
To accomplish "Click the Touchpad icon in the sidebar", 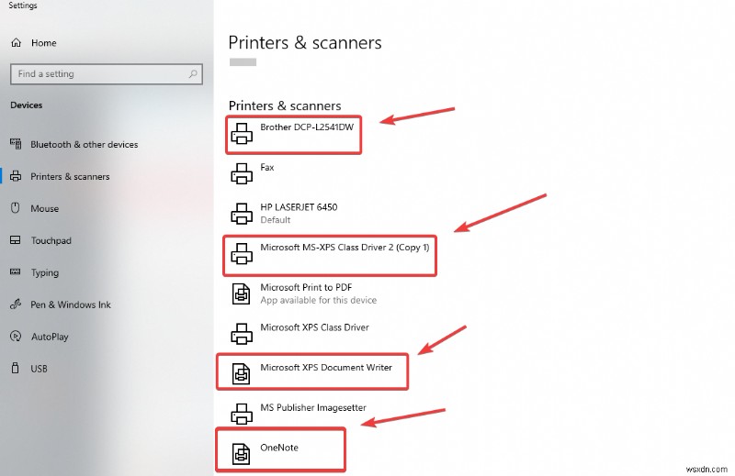I will (15, 240).
